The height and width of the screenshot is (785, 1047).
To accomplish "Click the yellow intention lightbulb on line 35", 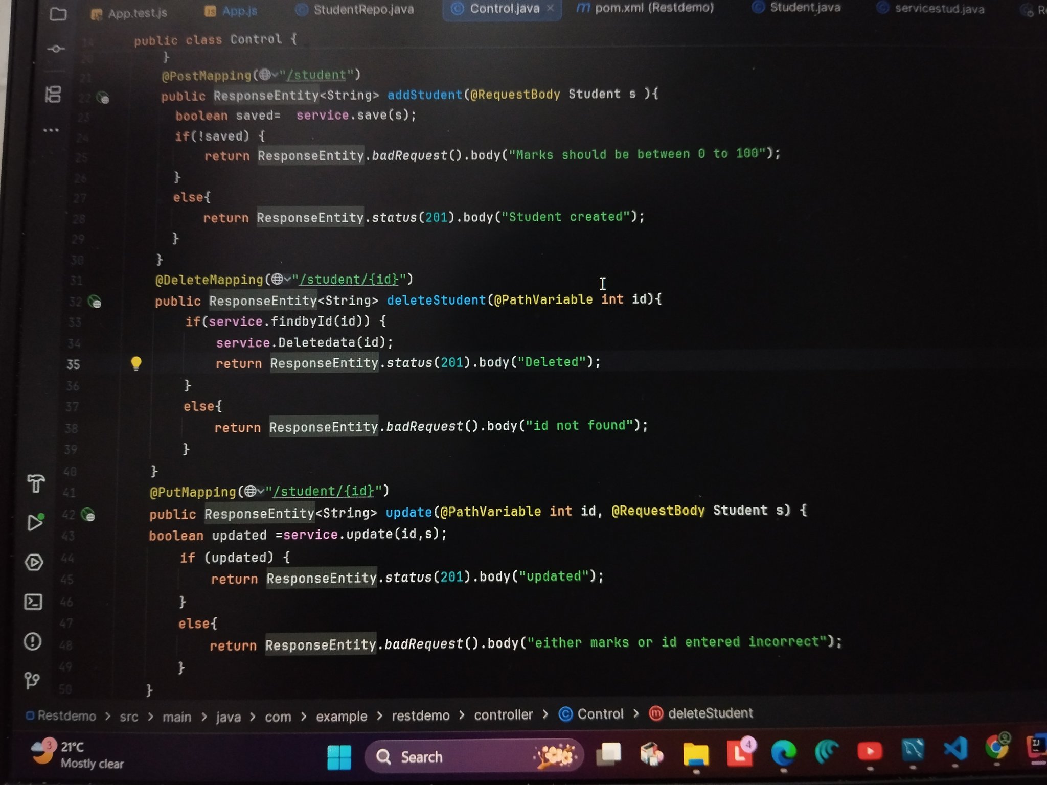I will click(x=136, y=363).
